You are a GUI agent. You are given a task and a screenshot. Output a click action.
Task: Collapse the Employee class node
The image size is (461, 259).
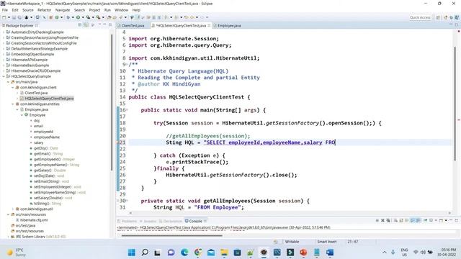pyautogui.click(x=22, y=115)
